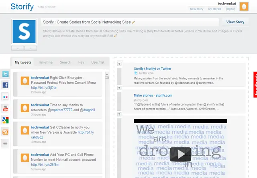257x178 pixels.
Task: Click techvenkat username in header
Action: (227, 4)
